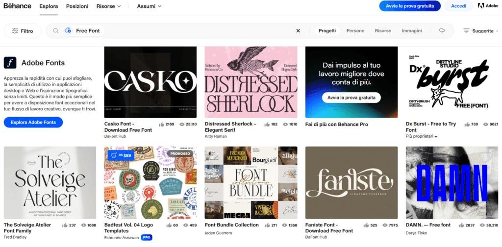The height and width of the screenshot is (247, 502).
Task: Open DAMN. — Free font title
Action: point(428,225)
